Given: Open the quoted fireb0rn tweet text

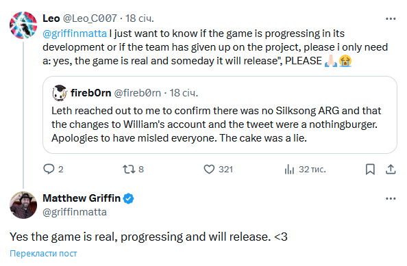Looking at the screenshot, I should [216, 124].
